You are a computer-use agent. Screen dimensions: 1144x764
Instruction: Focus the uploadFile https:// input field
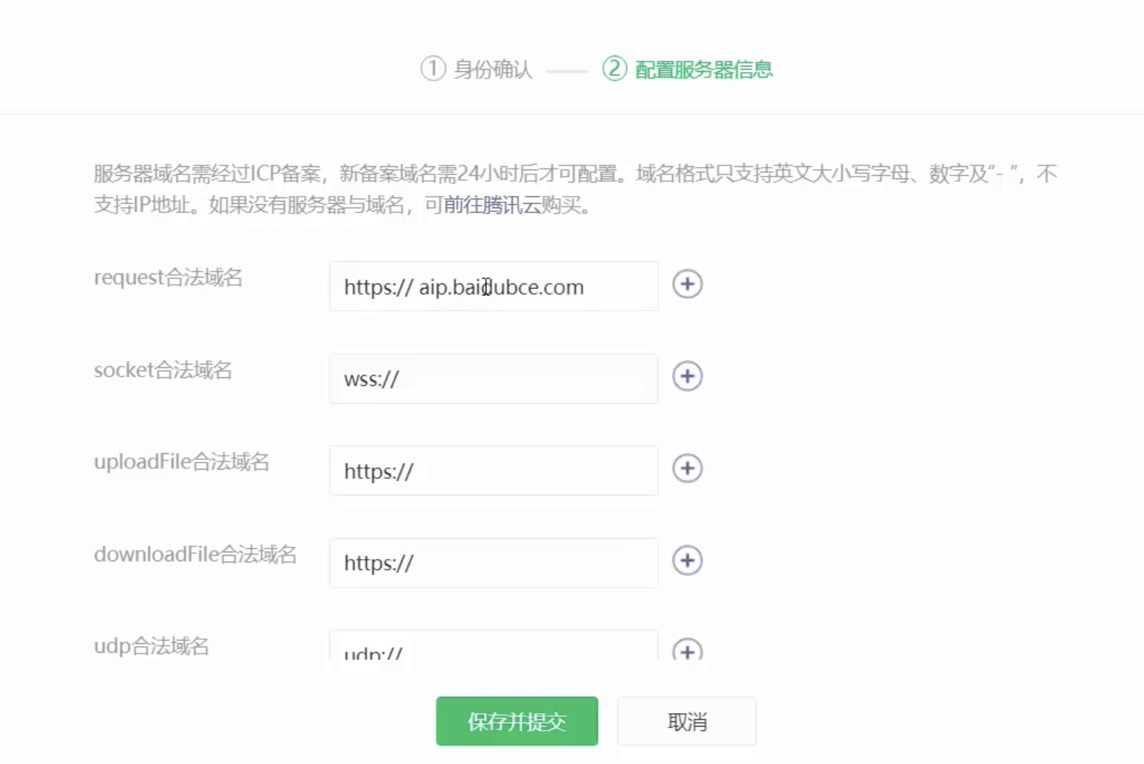(x=493, y=470)
